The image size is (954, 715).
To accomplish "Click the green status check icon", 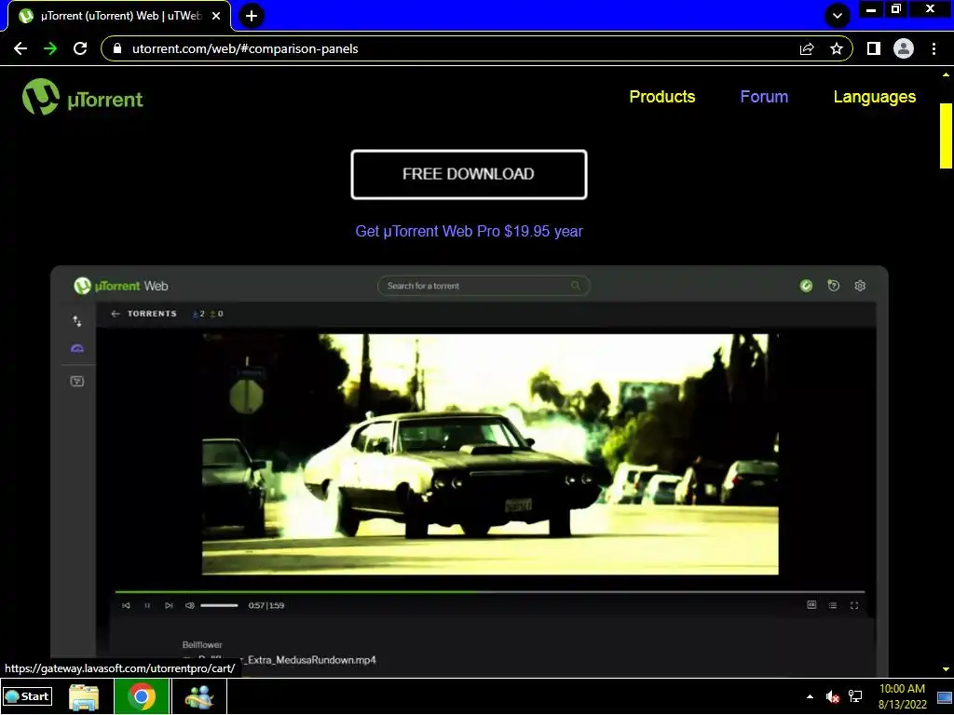I will 806,286.
